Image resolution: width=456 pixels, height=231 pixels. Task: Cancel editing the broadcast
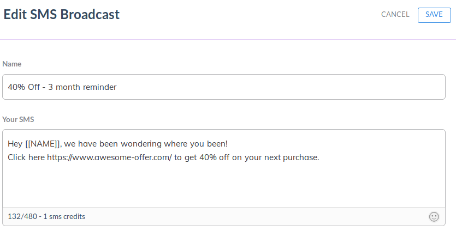click(395, 15)
